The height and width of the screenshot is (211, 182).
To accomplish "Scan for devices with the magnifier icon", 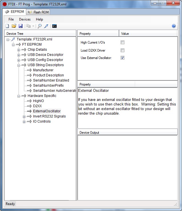I will pos(40,26).
